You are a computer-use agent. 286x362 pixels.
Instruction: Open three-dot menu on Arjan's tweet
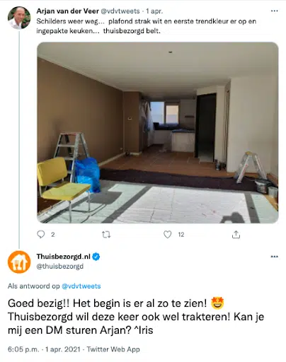tap(274, 11)
